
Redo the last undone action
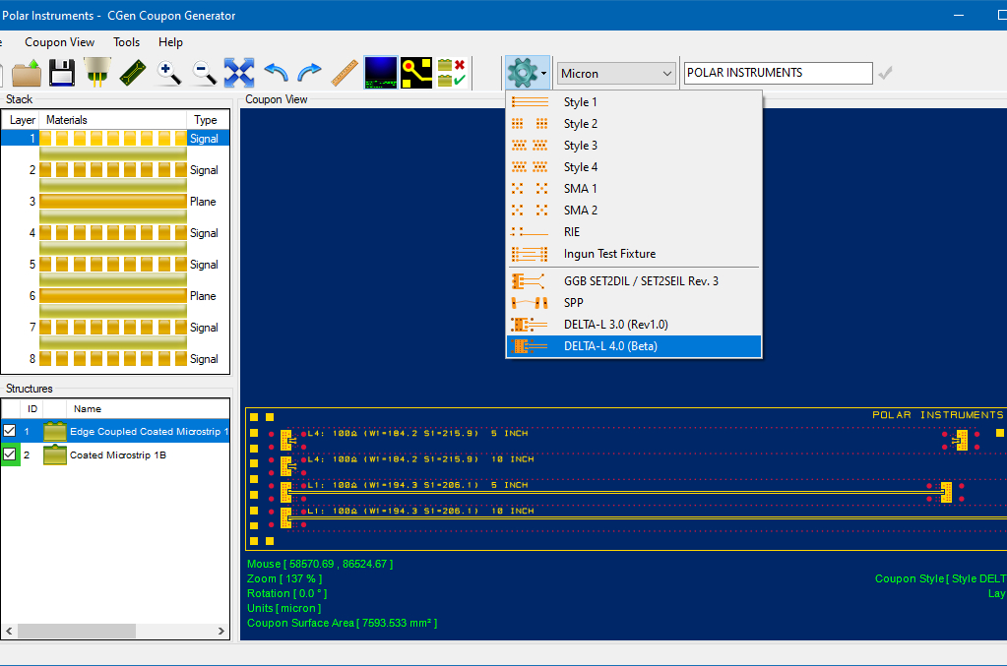[x=309, y=73]
